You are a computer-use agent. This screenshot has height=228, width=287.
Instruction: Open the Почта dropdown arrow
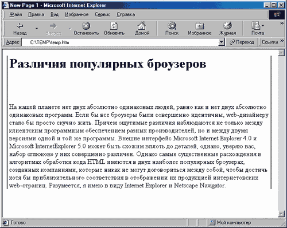click(263, 26)
